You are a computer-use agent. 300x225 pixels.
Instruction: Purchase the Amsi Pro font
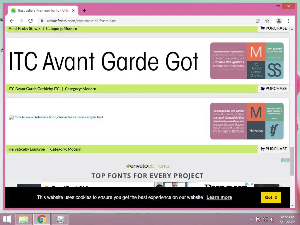(x=274, y=28)
